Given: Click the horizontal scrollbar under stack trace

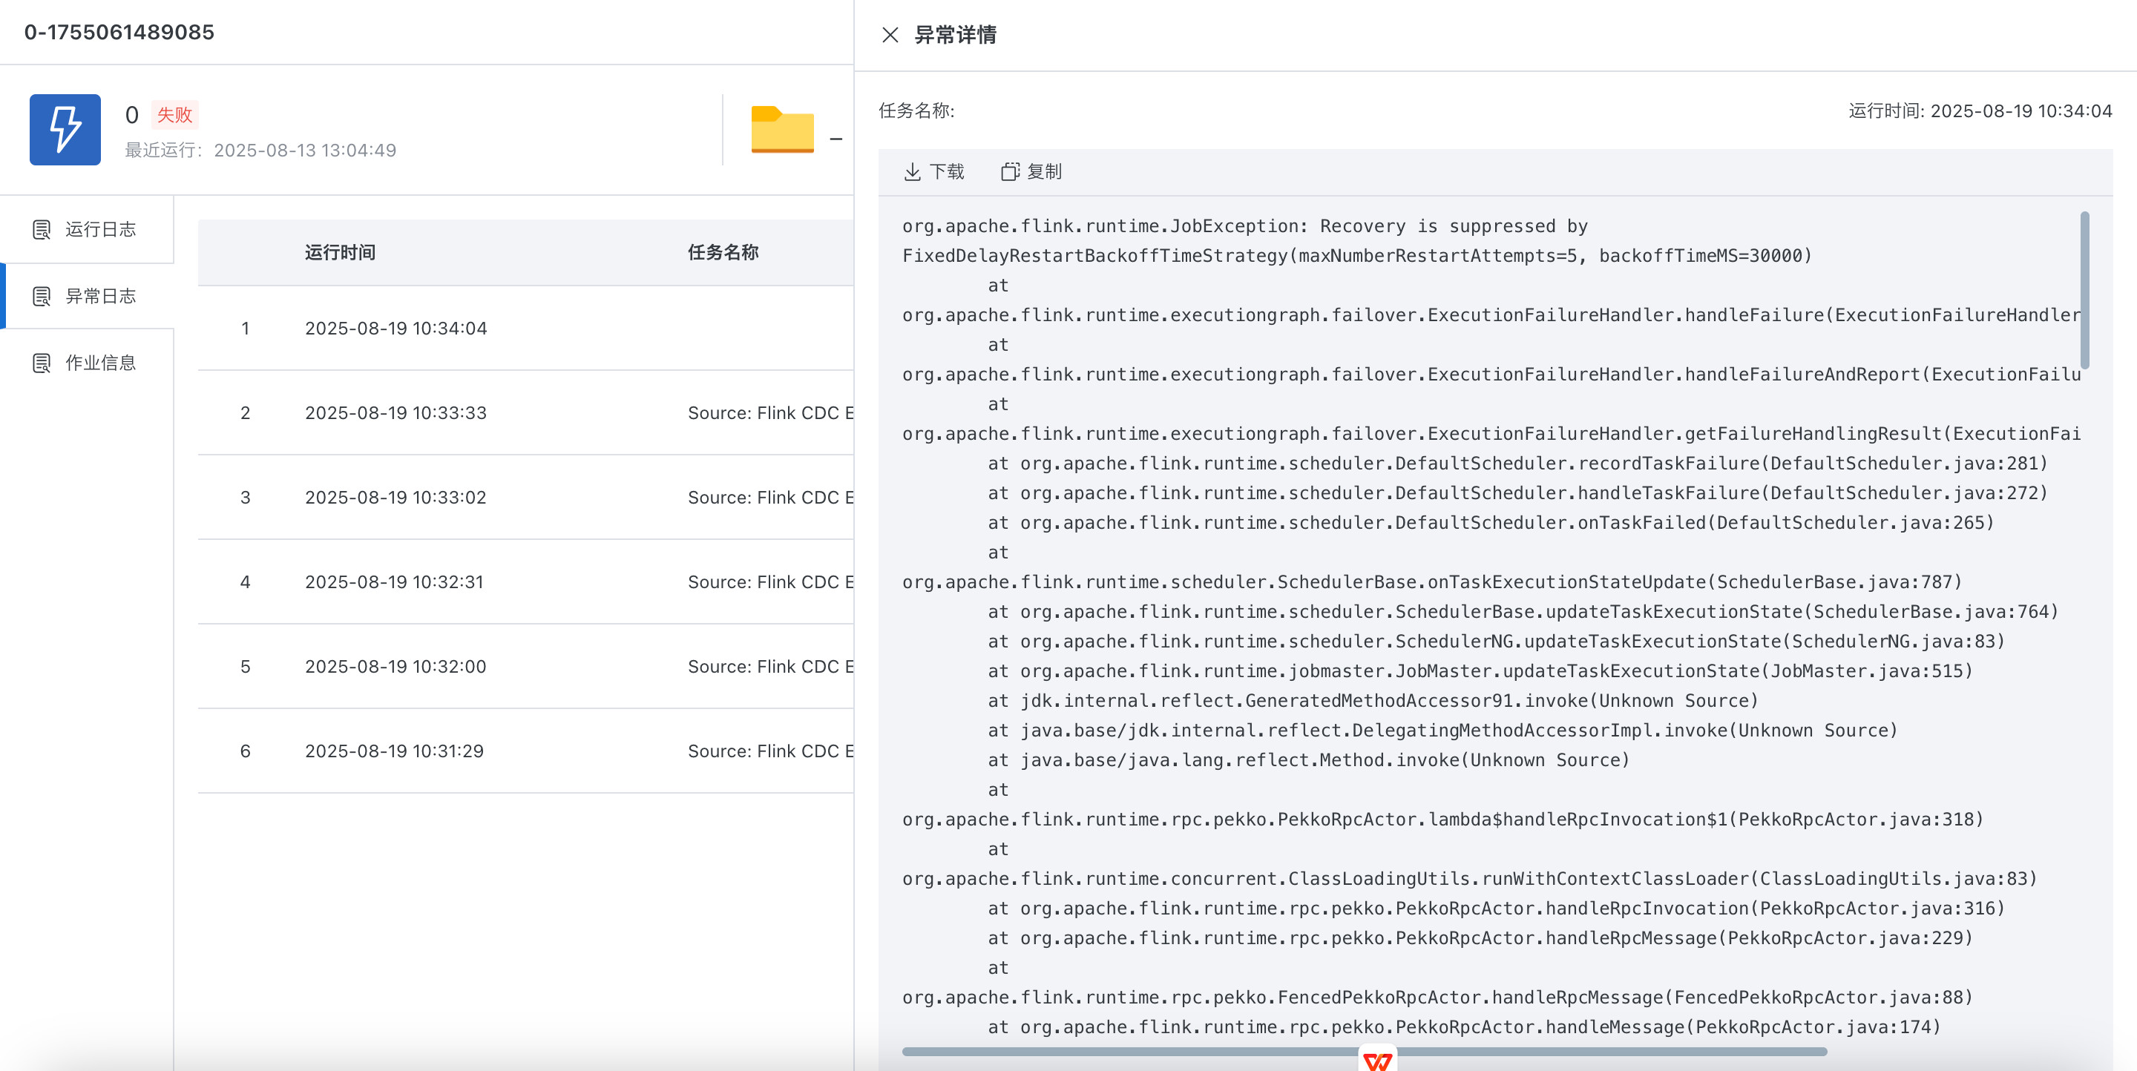Looking at the screenshot, I should (1161, 1051).
